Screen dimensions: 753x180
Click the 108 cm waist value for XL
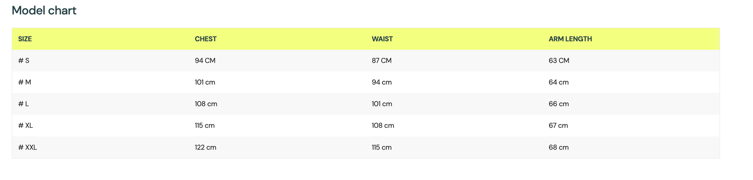point(383,126)
